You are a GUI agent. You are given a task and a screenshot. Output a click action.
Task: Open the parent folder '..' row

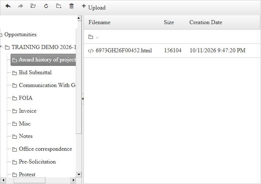(x=172, y=37)
